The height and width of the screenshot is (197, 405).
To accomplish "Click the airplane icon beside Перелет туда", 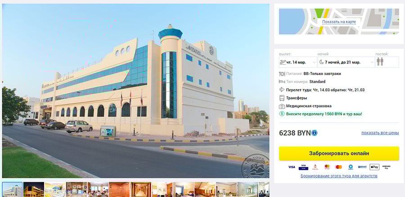I will pyautogui.click(x=282, y=90).
